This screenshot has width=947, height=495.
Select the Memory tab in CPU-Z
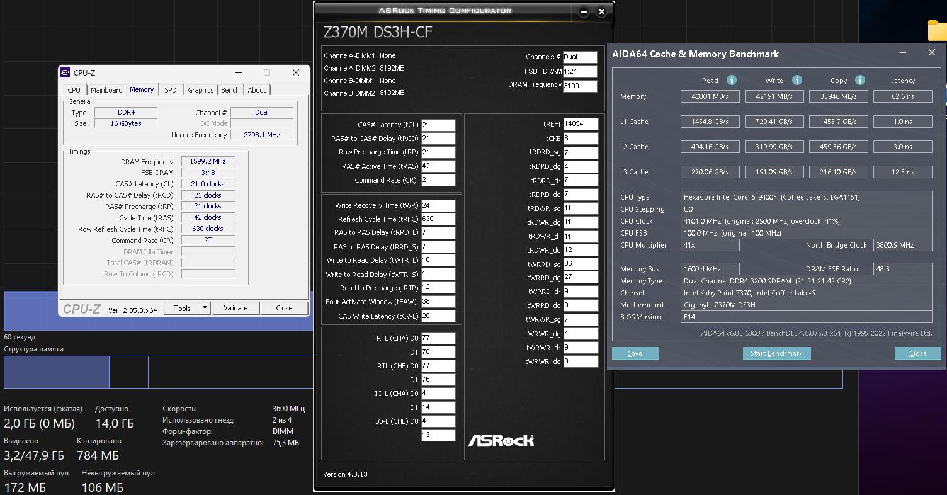tap(142, 89)
